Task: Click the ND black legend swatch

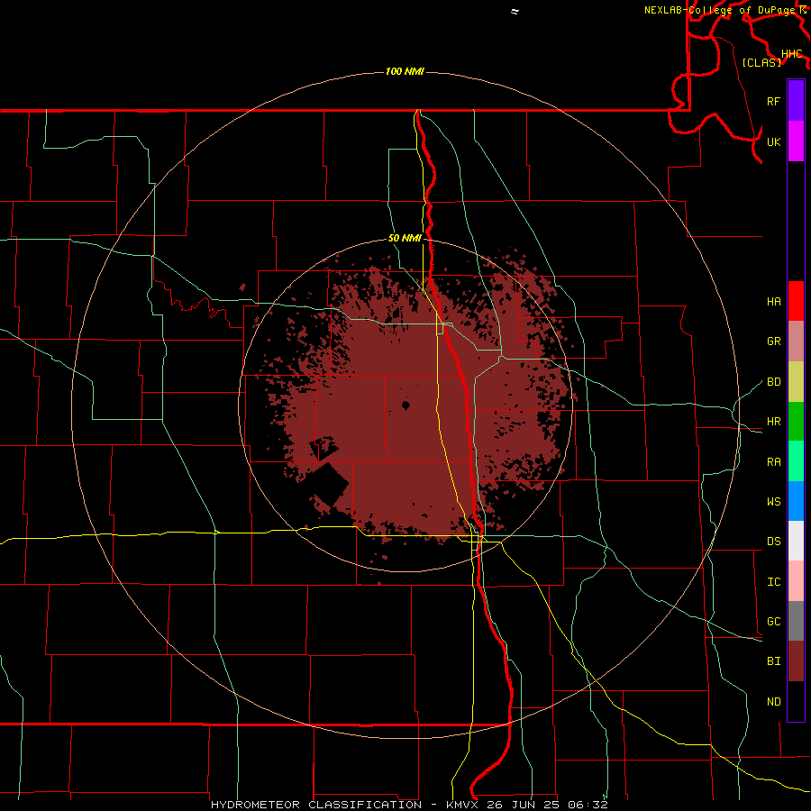Action: 796,701
